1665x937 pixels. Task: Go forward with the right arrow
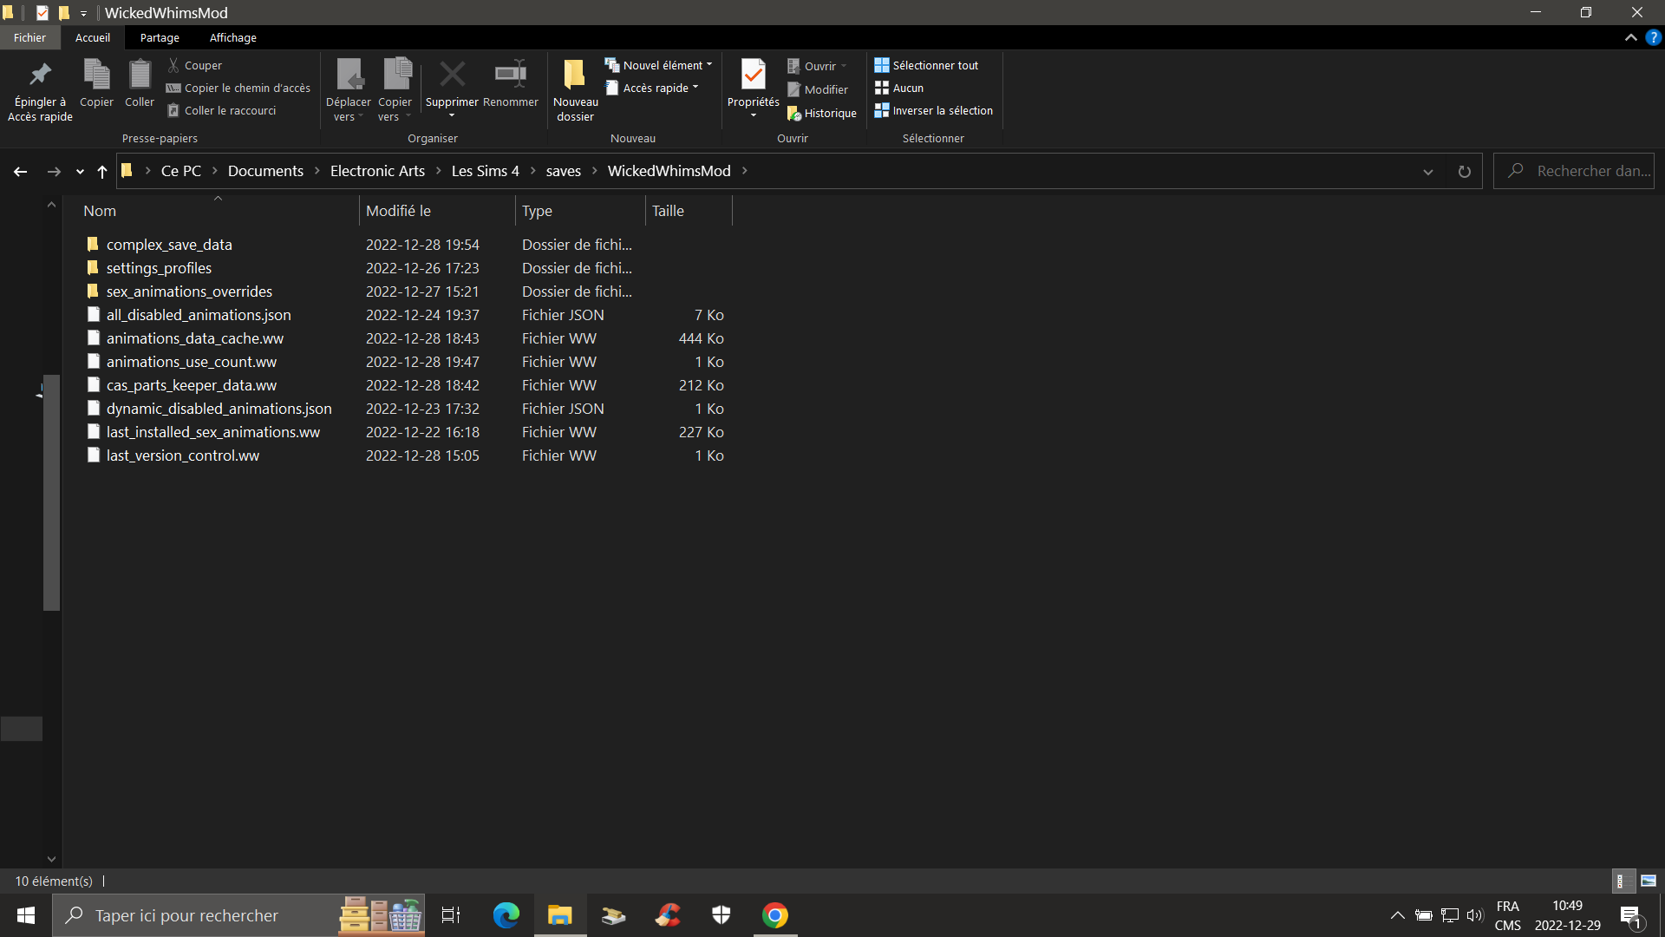tap(53, 172)
